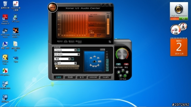The image size is (191, 107).
Task: Launch the KMPlayer shortcut
Action: click(x=5, y=98)
